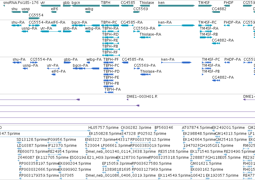255x180 pixels.
Task: Open the gbb-RA transcript label
Action: 70,28
